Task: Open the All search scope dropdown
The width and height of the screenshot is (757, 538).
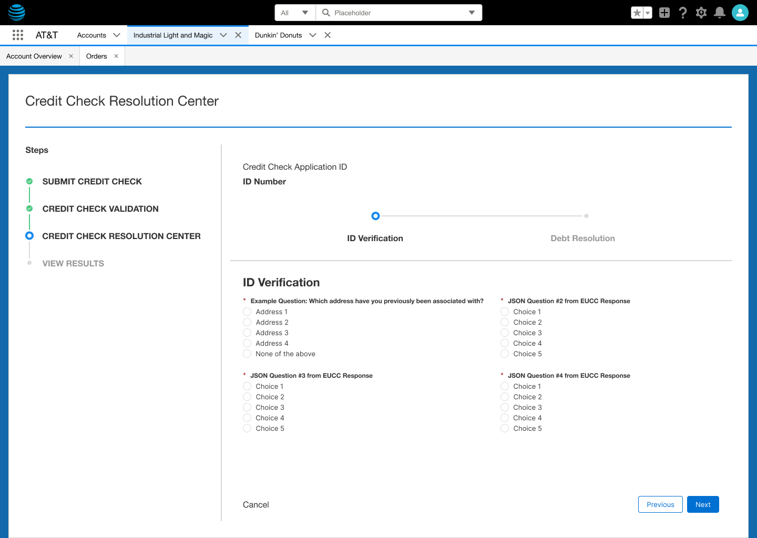Action: [294, 12]
